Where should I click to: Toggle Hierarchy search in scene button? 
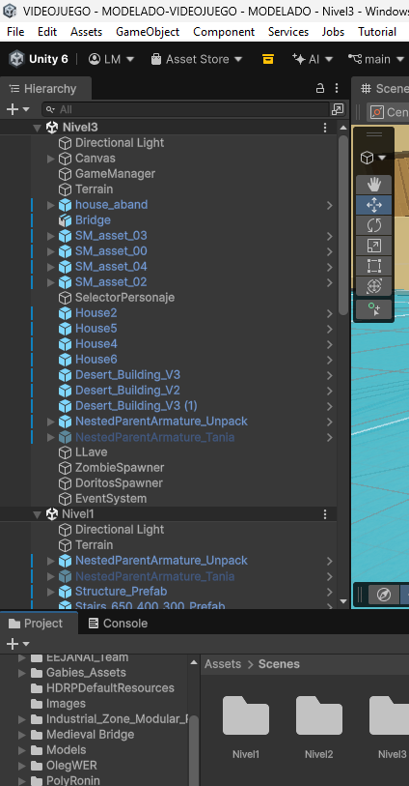pos(338,109)
